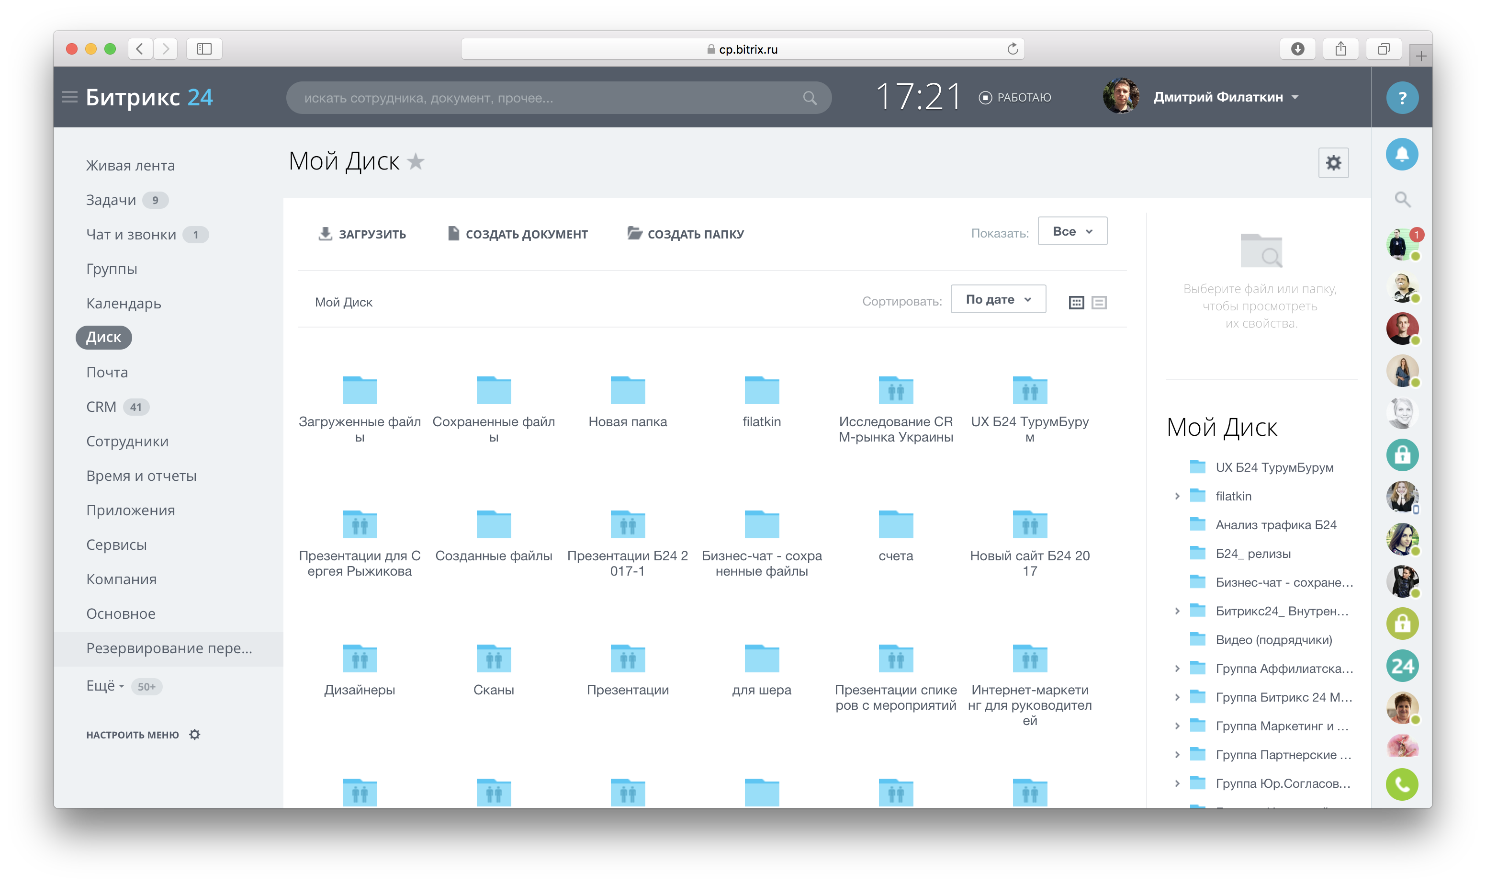
Task: Click the Мой Диск breadcrumb
Action: point(343,302)
